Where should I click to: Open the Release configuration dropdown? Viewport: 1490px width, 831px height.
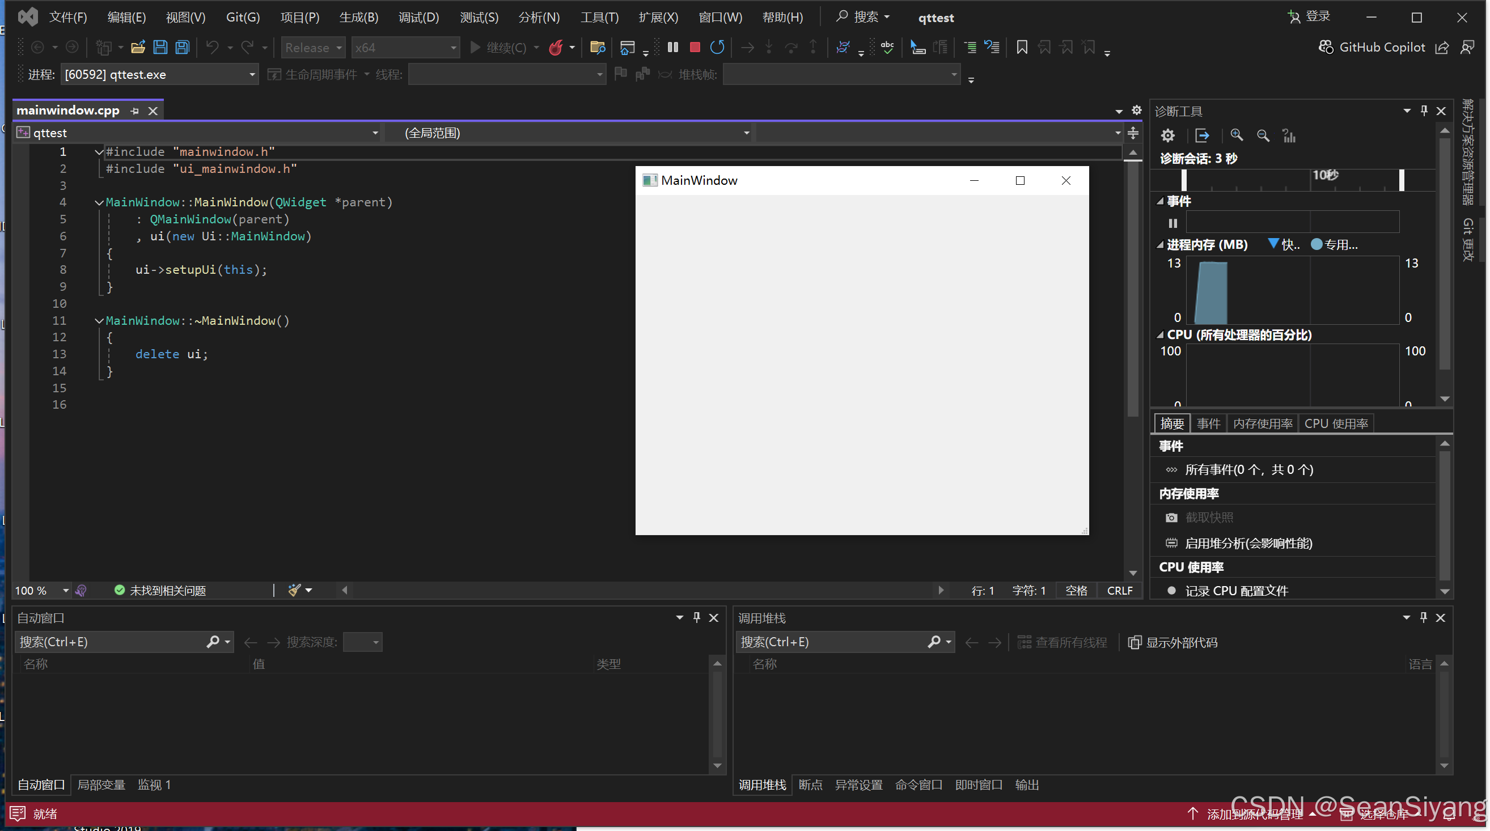point(312,48)
